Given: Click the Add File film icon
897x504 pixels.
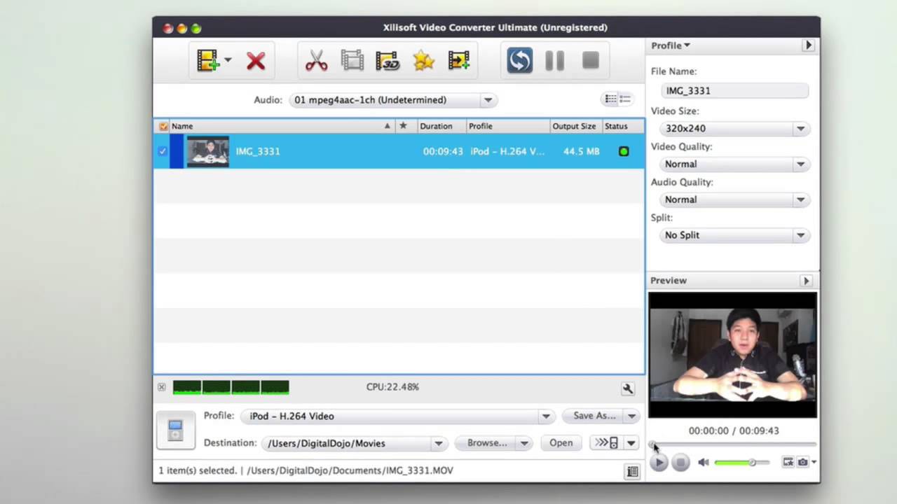Looking at the screenshot, I should [x=208, y=60].
